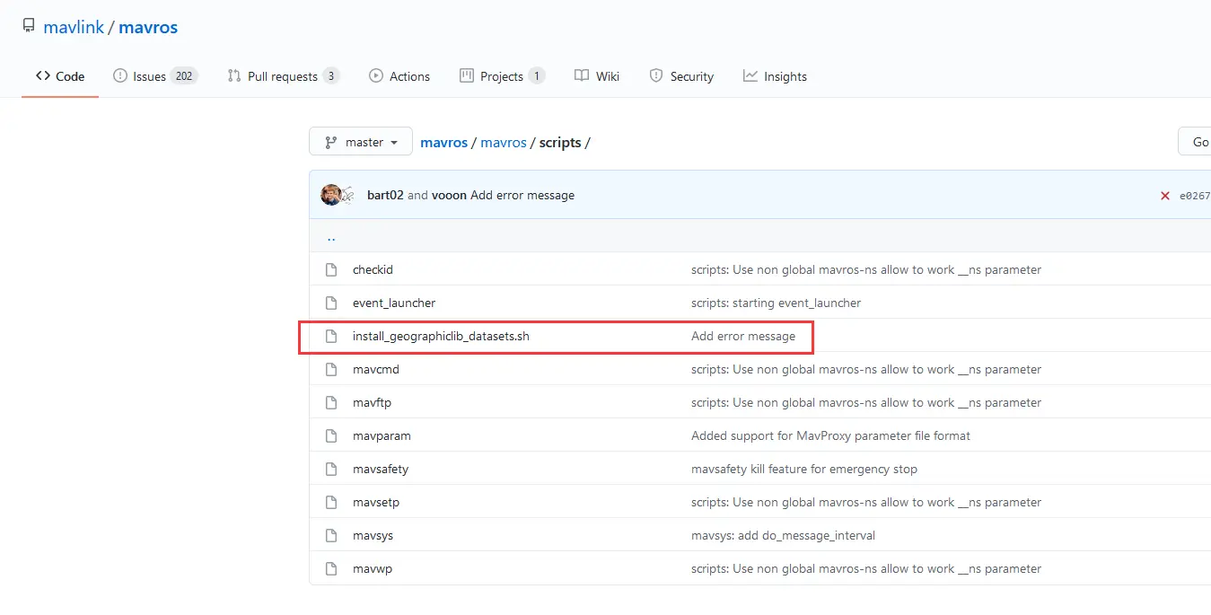The width and height of the screenshot is (1211, 615).
Task: Open 'Add error message' commit in install_geographiclib row
Action: click(743, 336)
